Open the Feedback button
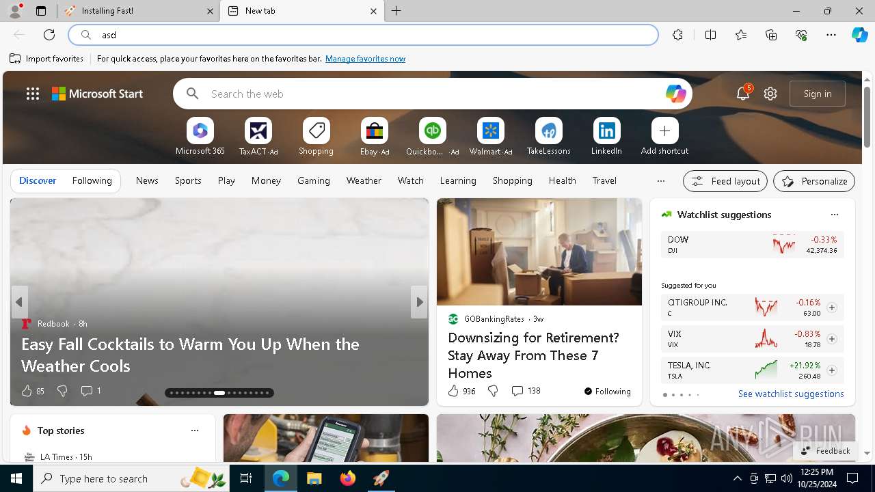The image size is (875, 492). [x=825, y=450]
